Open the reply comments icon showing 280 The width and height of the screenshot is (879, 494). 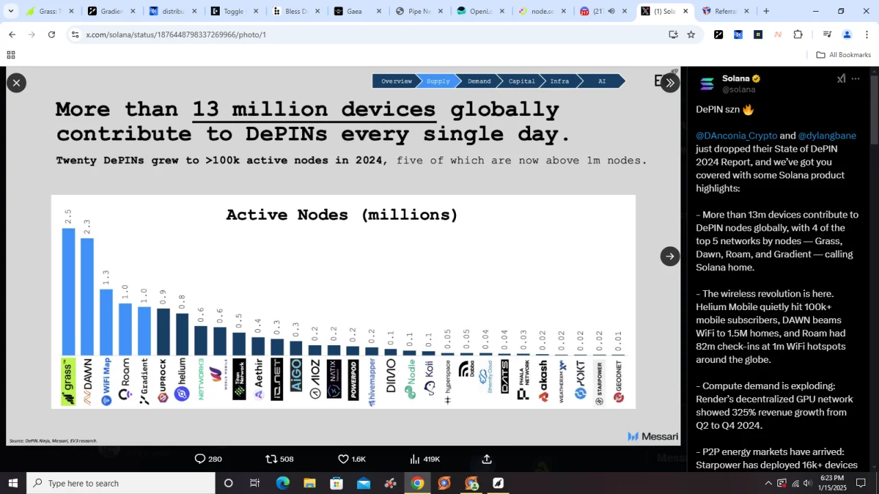(x=200, y=459)
